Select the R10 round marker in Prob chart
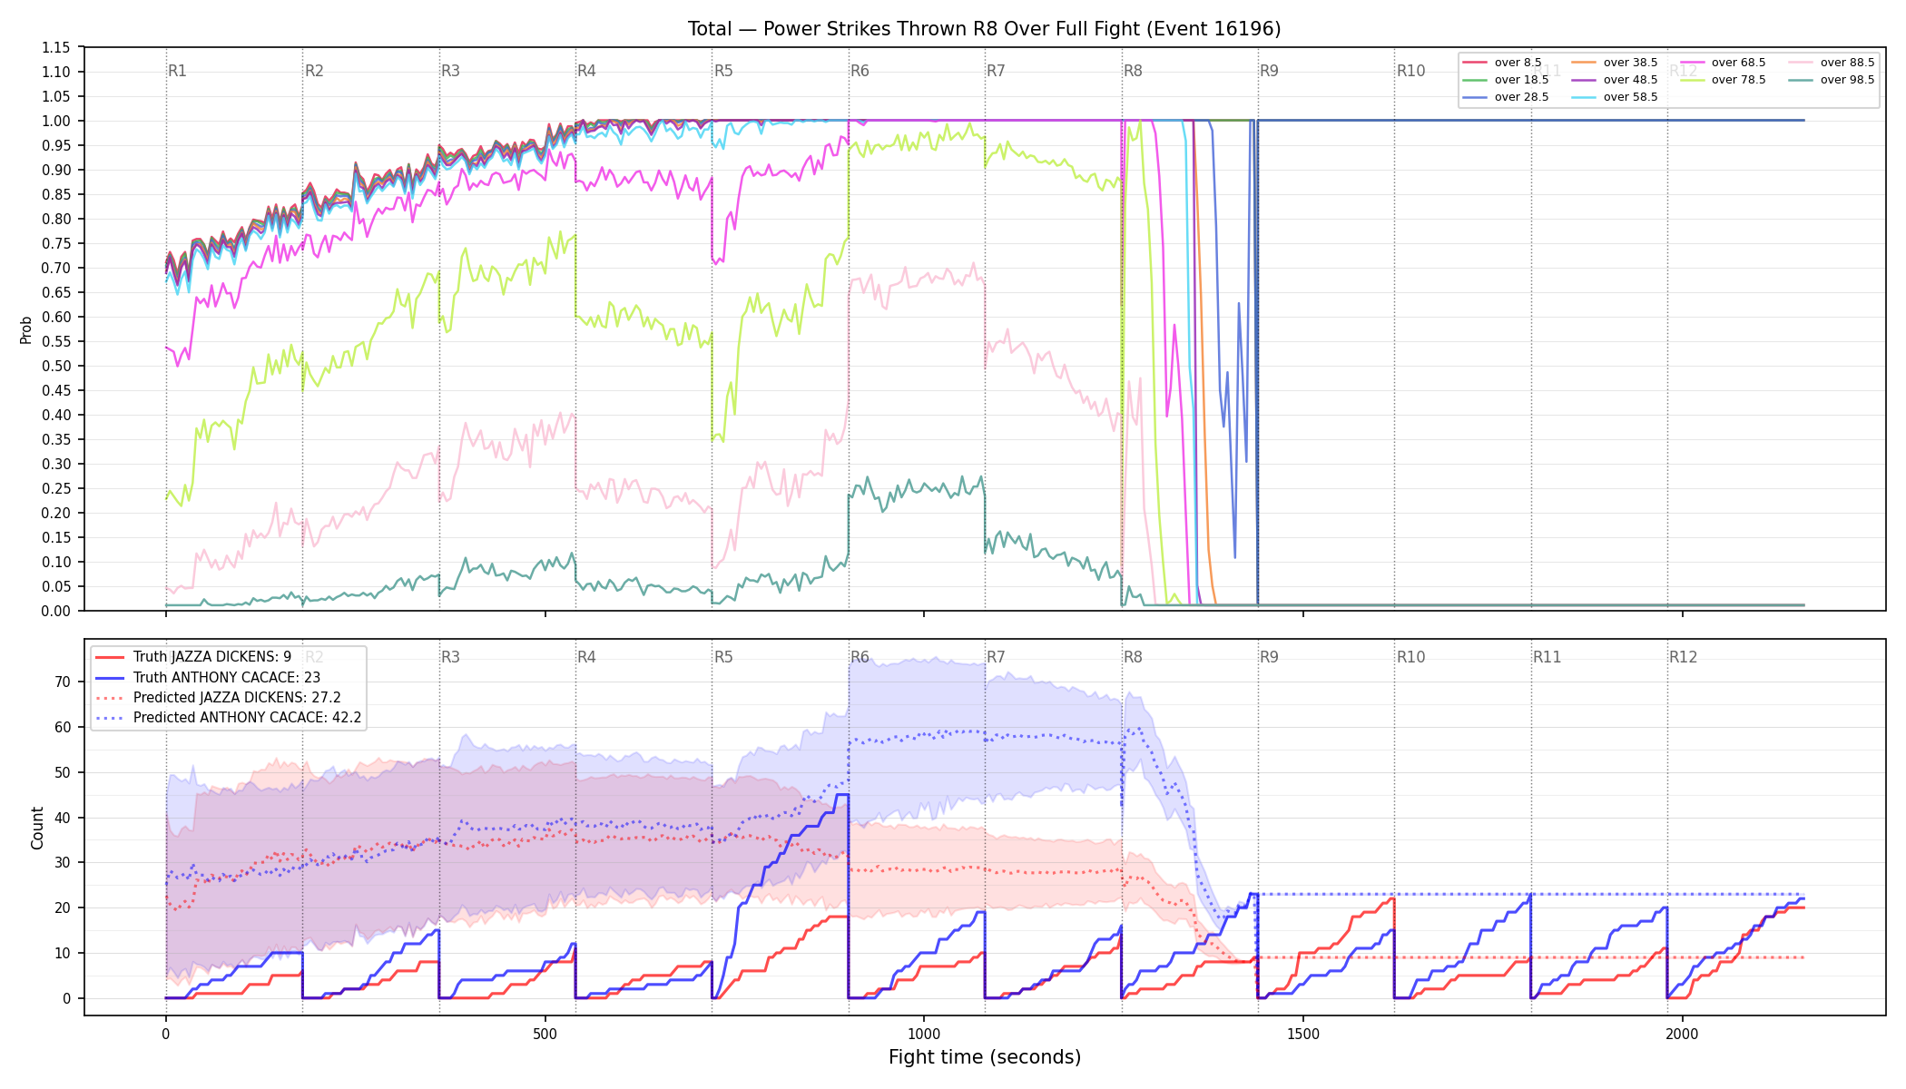The width and height of the screenshot is (1906, 1089). [1410, 71]
